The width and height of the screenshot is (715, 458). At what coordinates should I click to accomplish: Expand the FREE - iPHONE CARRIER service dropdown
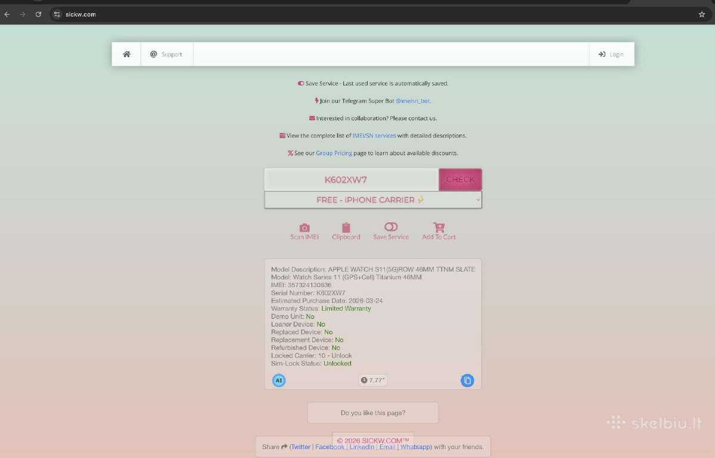(x=373, y=200)
